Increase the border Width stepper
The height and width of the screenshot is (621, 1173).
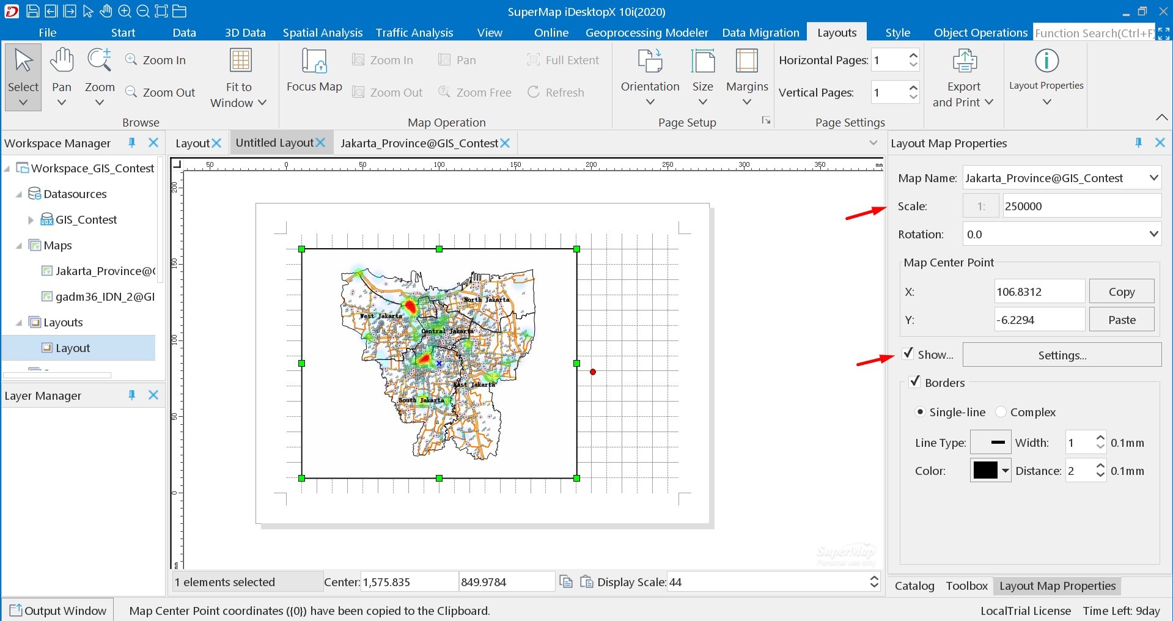pos(1100,437)
